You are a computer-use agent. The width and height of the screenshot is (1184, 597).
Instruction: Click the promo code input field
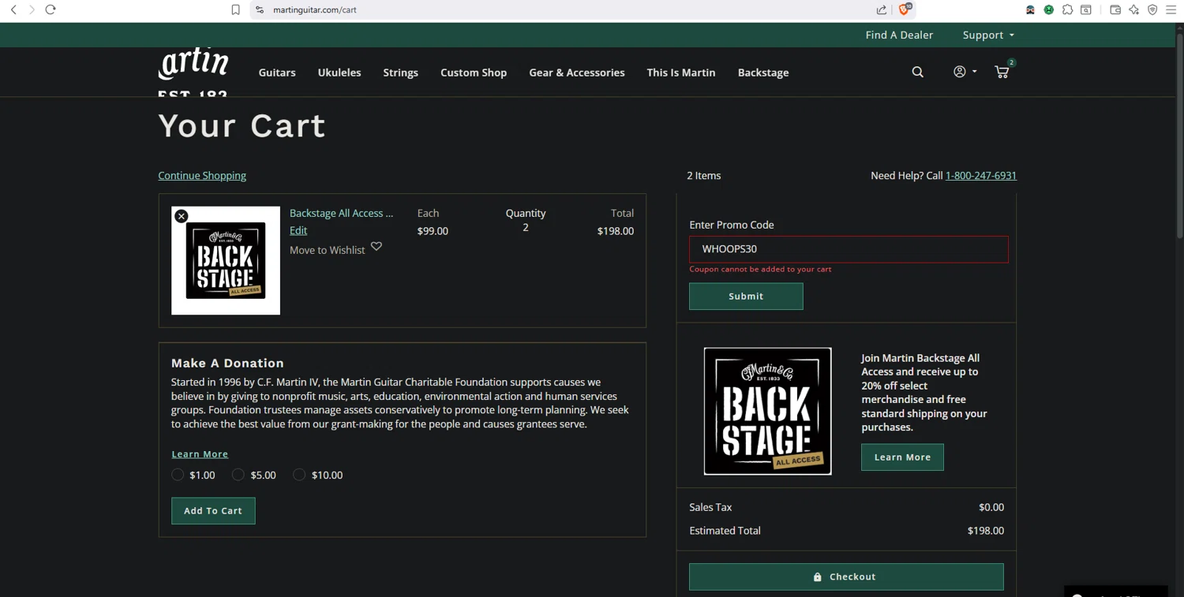pyautogui.click(x=849, y=249)
